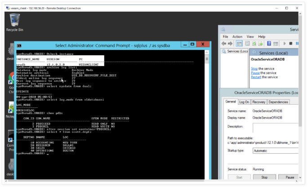
Task: Click the Help icon in Services toolbar
Action: coord(269,44)
